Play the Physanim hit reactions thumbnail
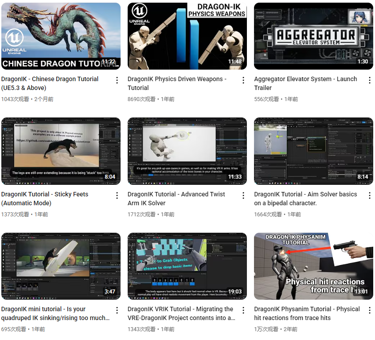Screen dimensions: 375x340 point(313,266)
